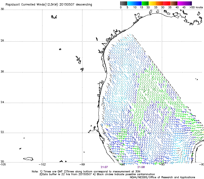Click the 'Times are GMT' note line
The height and width of the screenshot is (179, 204).
click(x=86, y=172)
